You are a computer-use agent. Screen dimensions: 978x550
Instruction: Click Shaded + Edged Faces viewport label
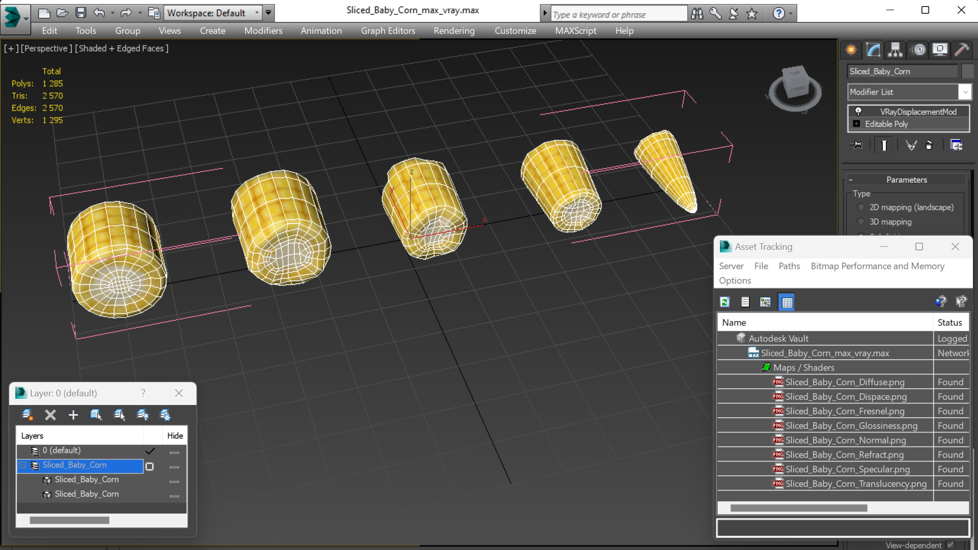tap(121, 48)
